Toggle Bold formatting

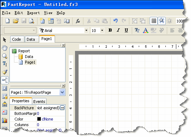(110, 30)
